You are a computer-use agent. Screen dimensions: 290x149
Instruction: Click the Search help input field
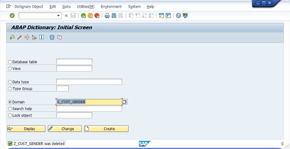(89, 109)
